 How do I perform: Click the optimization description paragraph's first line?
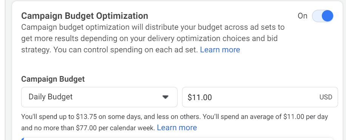(x=153, y=27)
